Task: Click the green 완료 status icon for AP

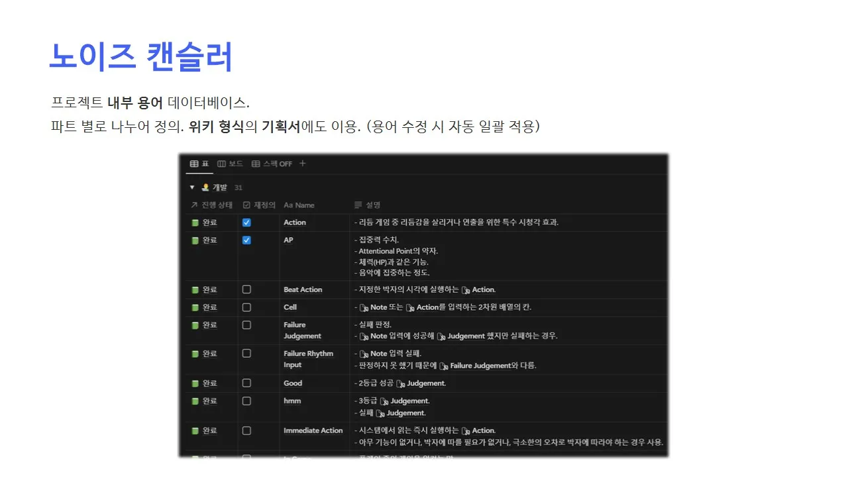Action: tap(195, 240)
